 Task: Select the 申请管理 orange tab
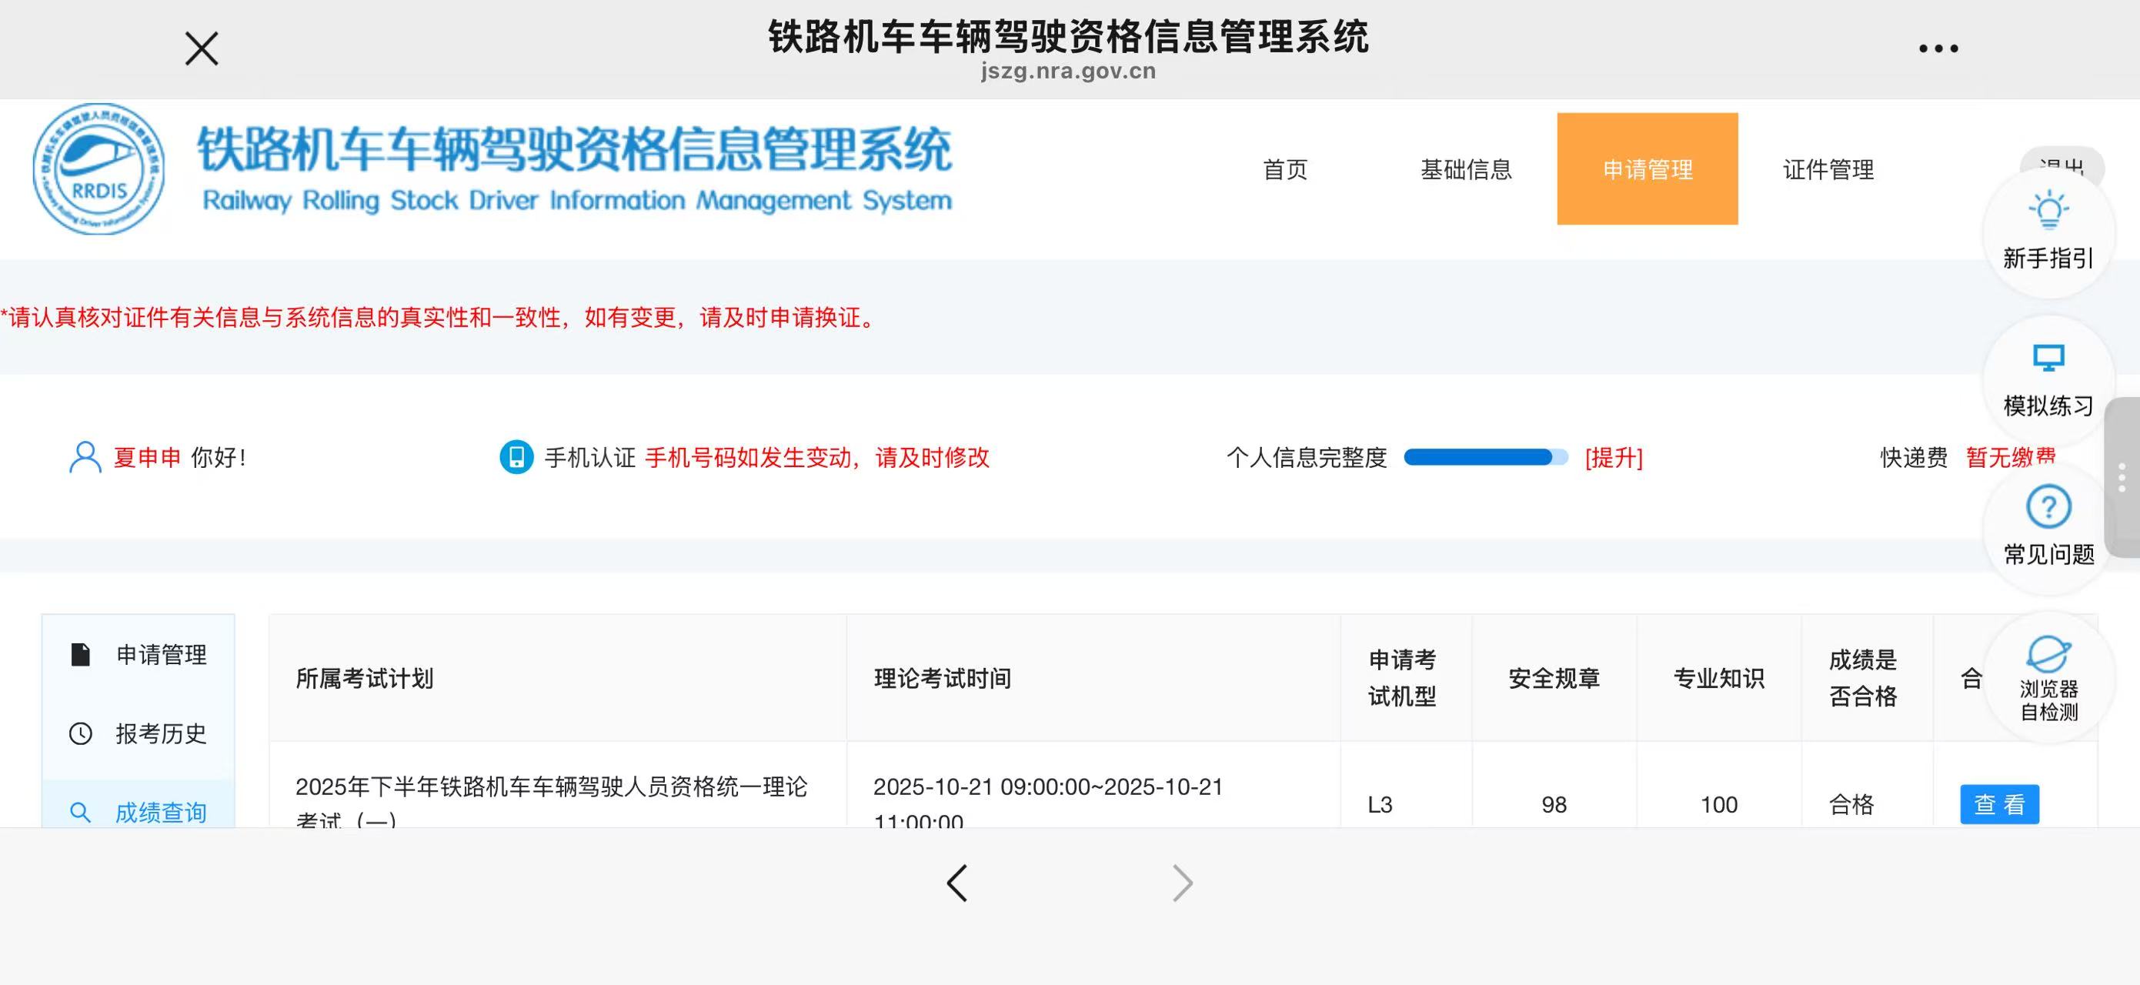(1647, 169)
